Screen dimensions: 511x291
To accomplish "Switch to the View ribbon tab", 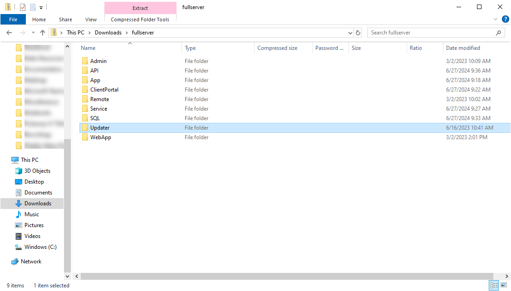I will [x=91, y=19].
